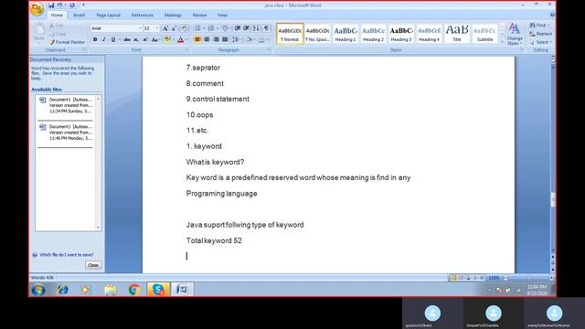Close the Document Recovery pane
Viewport: 585px width, 329px height.
93,265
